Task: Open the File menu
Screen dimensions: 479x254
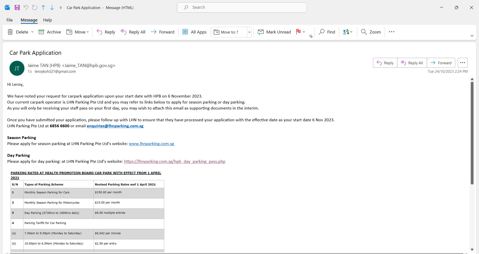Action: click(x=9, y=20)
